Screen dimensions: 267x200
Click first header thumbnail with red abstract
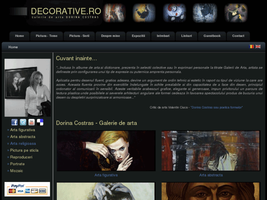pos(114,13)
